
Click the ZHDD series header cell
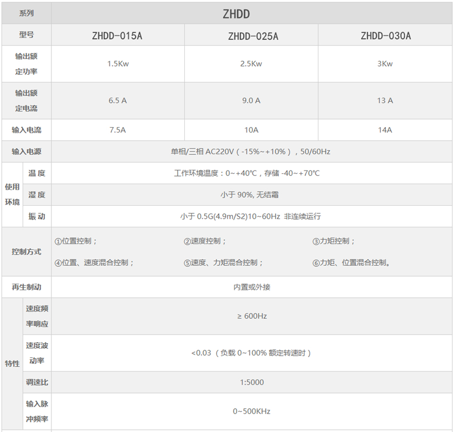pos(251,14)
